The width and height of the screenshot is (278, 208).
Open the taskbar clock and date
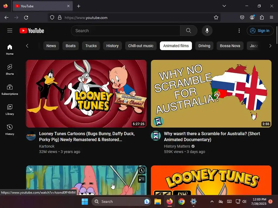259,201
